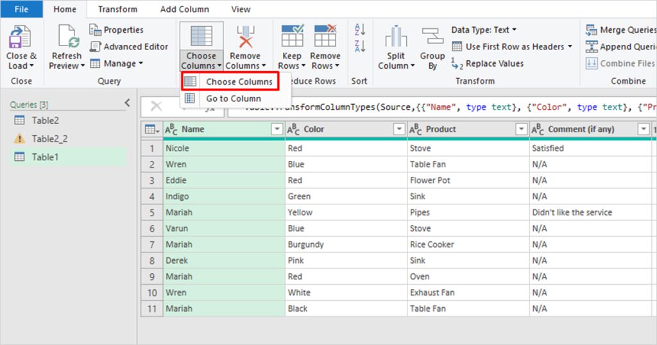The height and width of the screenshot is (345, 657).
Task: Select Choose Columns menu entry
Action: tap(230, 81)
